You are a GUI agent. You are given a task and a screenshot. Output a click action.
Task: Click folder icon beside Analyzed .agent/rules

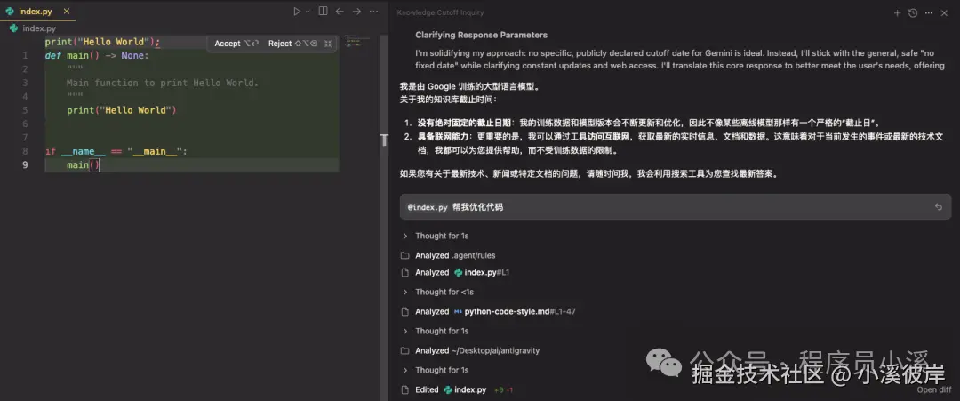tap(404, 255)
